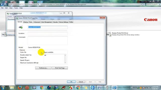Expand the Canon iR2520 PCL6 breadcrumb arrow
Screen dimensions: 161x90
[x=69, y=4]
